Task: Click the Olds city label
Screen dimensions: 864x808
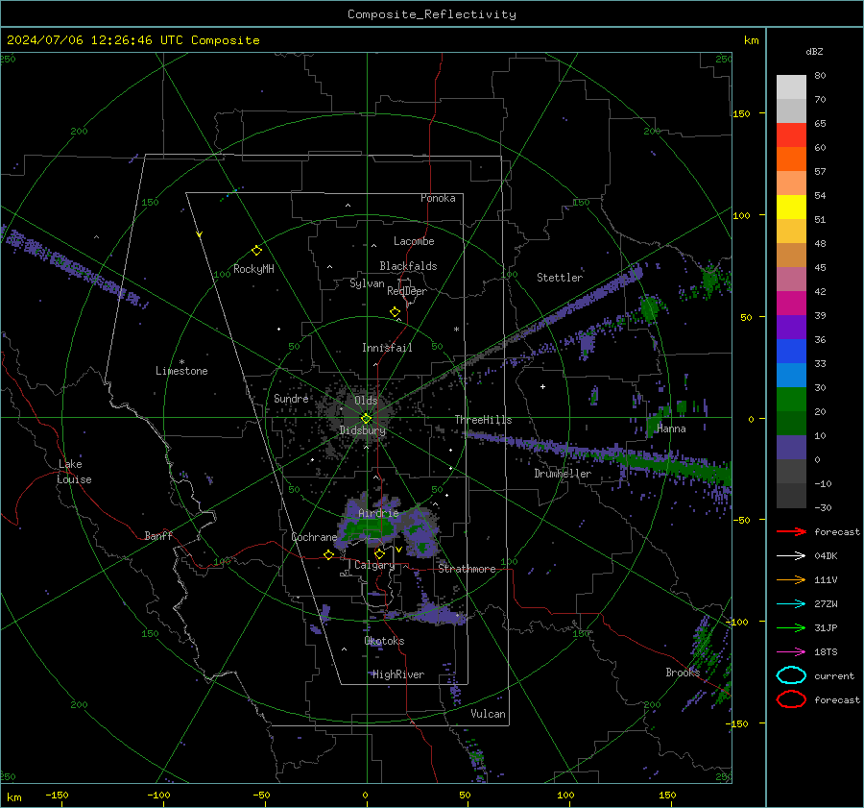Action: pyautogui.click(x=366, y=401)
